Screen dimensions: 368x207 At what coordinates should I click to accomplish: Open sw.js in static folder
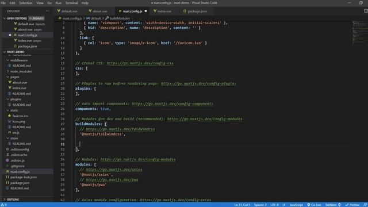[x=16, y=133]
